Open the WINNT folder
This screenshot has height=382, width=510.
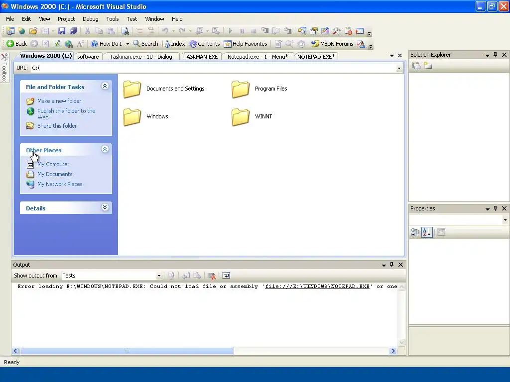click(x=252, y=116)
